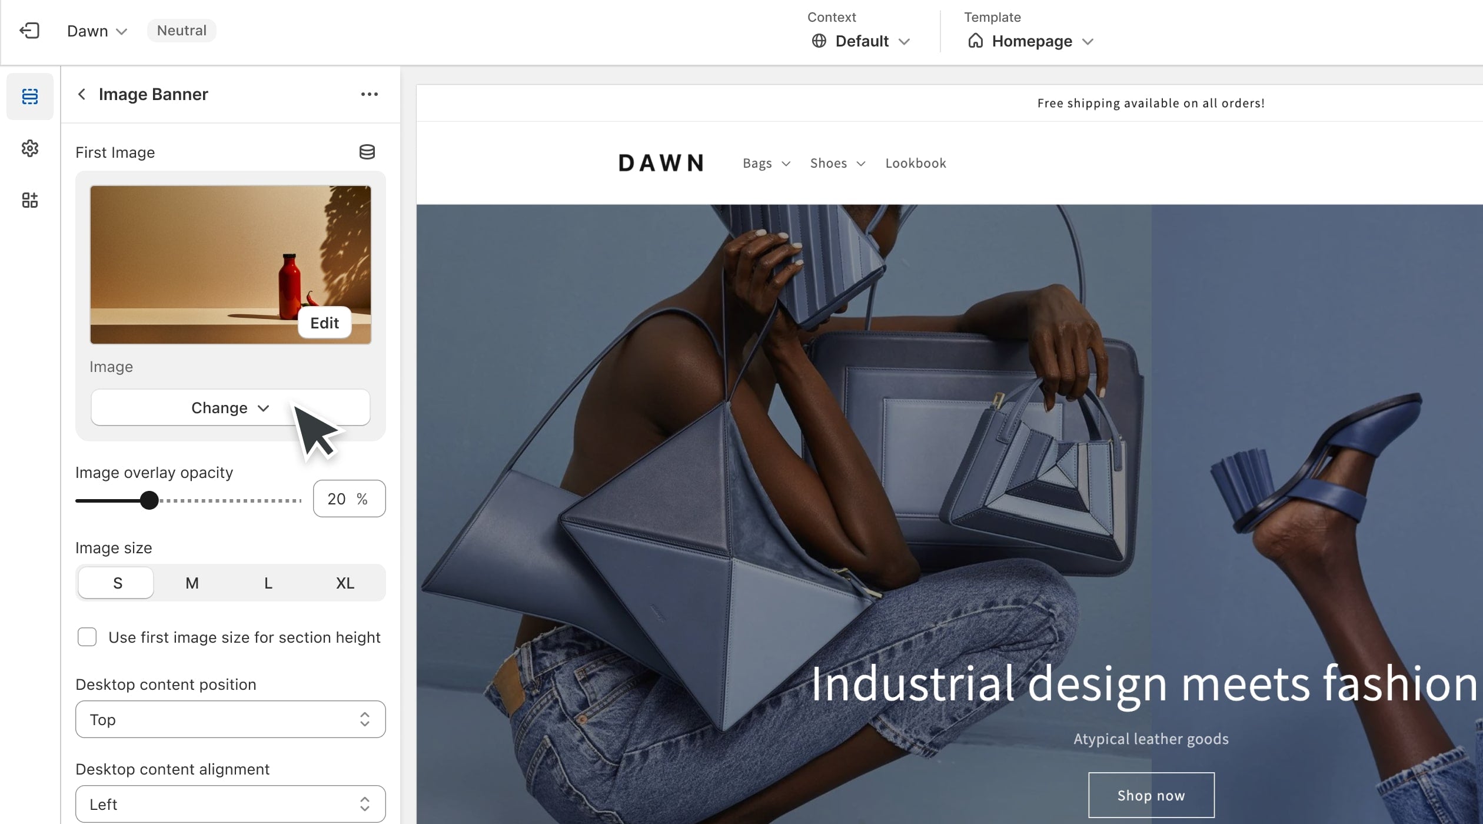Expand the Dawn theme dropdown
Screen dimensions: 1483x824
pos(98,31)
